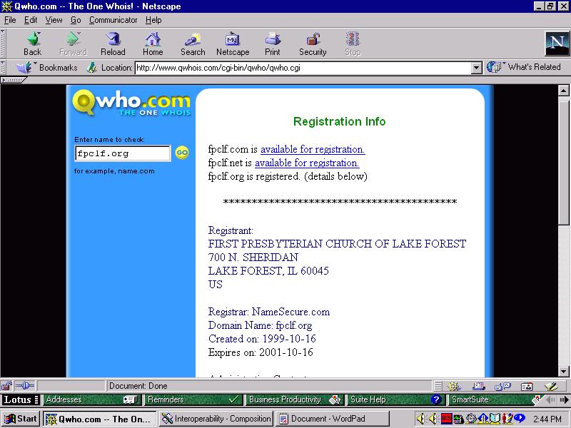571x428 pixels.
Task: Click the Qwho.com logo
Action: tap(131, 103)
